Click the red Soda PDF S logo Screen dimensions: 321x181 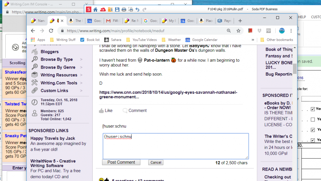pos(88,9)
